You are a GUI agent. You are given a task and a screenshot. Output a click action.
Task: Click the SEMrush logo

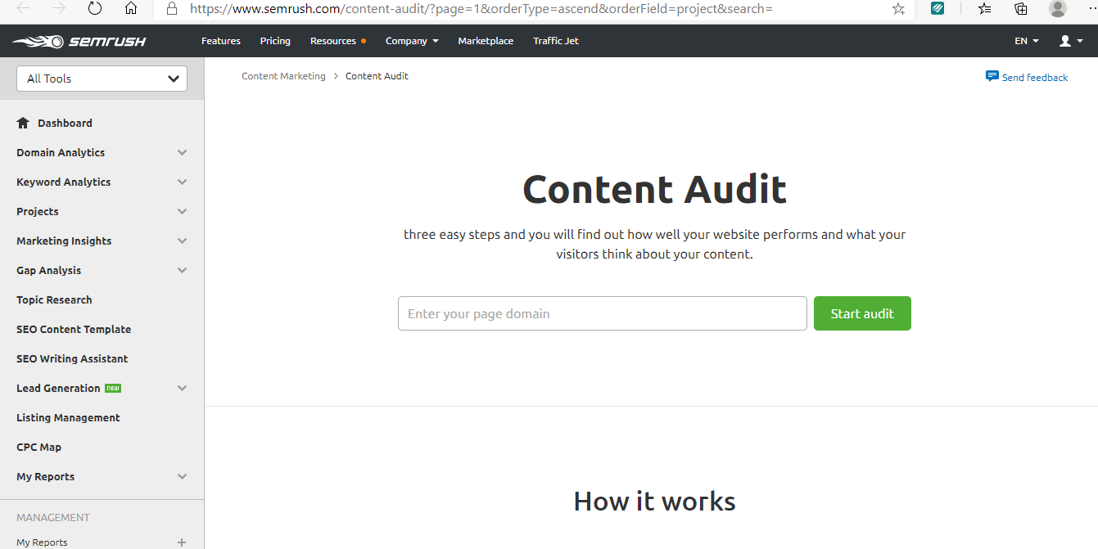pos(79,41)
